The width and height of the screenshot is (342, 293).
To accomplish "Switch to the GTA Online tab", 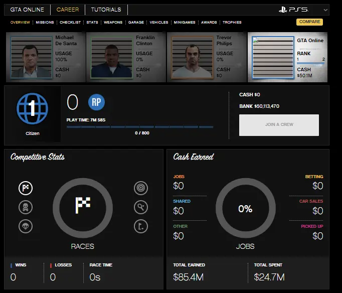I will (27, 10).
